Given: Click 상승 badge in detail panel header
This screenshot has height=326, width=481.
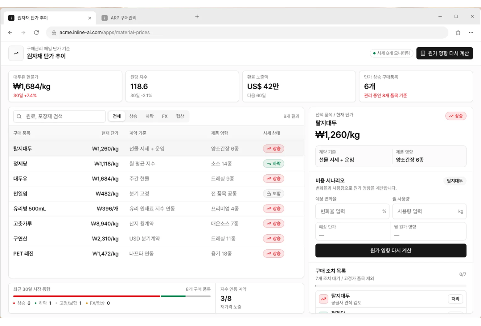Looking at the screenshot, I should point(456,116).
